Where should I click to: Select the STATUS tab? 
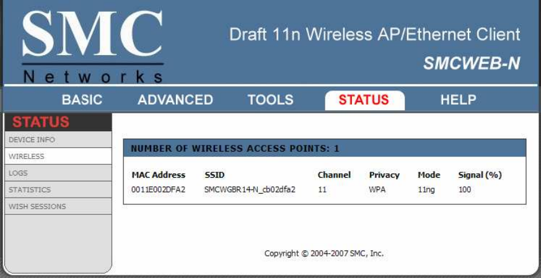(364, 100)
